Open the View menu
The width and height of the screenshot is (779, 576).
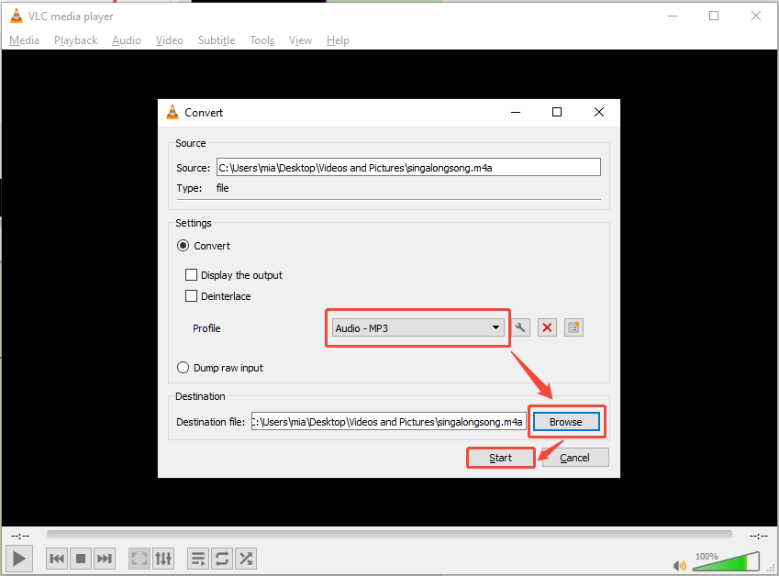point(300,40)
